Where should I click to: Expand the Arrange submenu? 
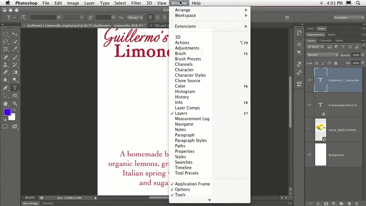click(210, 10)
